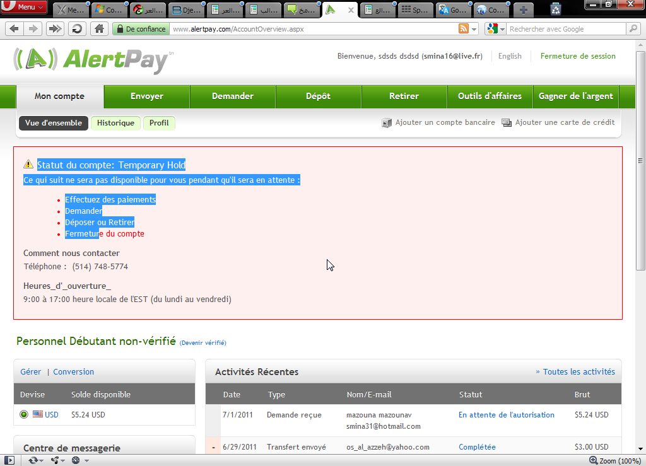Click the alertpay.com address field
The height and width of the screenshot is (466, 646).
point(313,29)
